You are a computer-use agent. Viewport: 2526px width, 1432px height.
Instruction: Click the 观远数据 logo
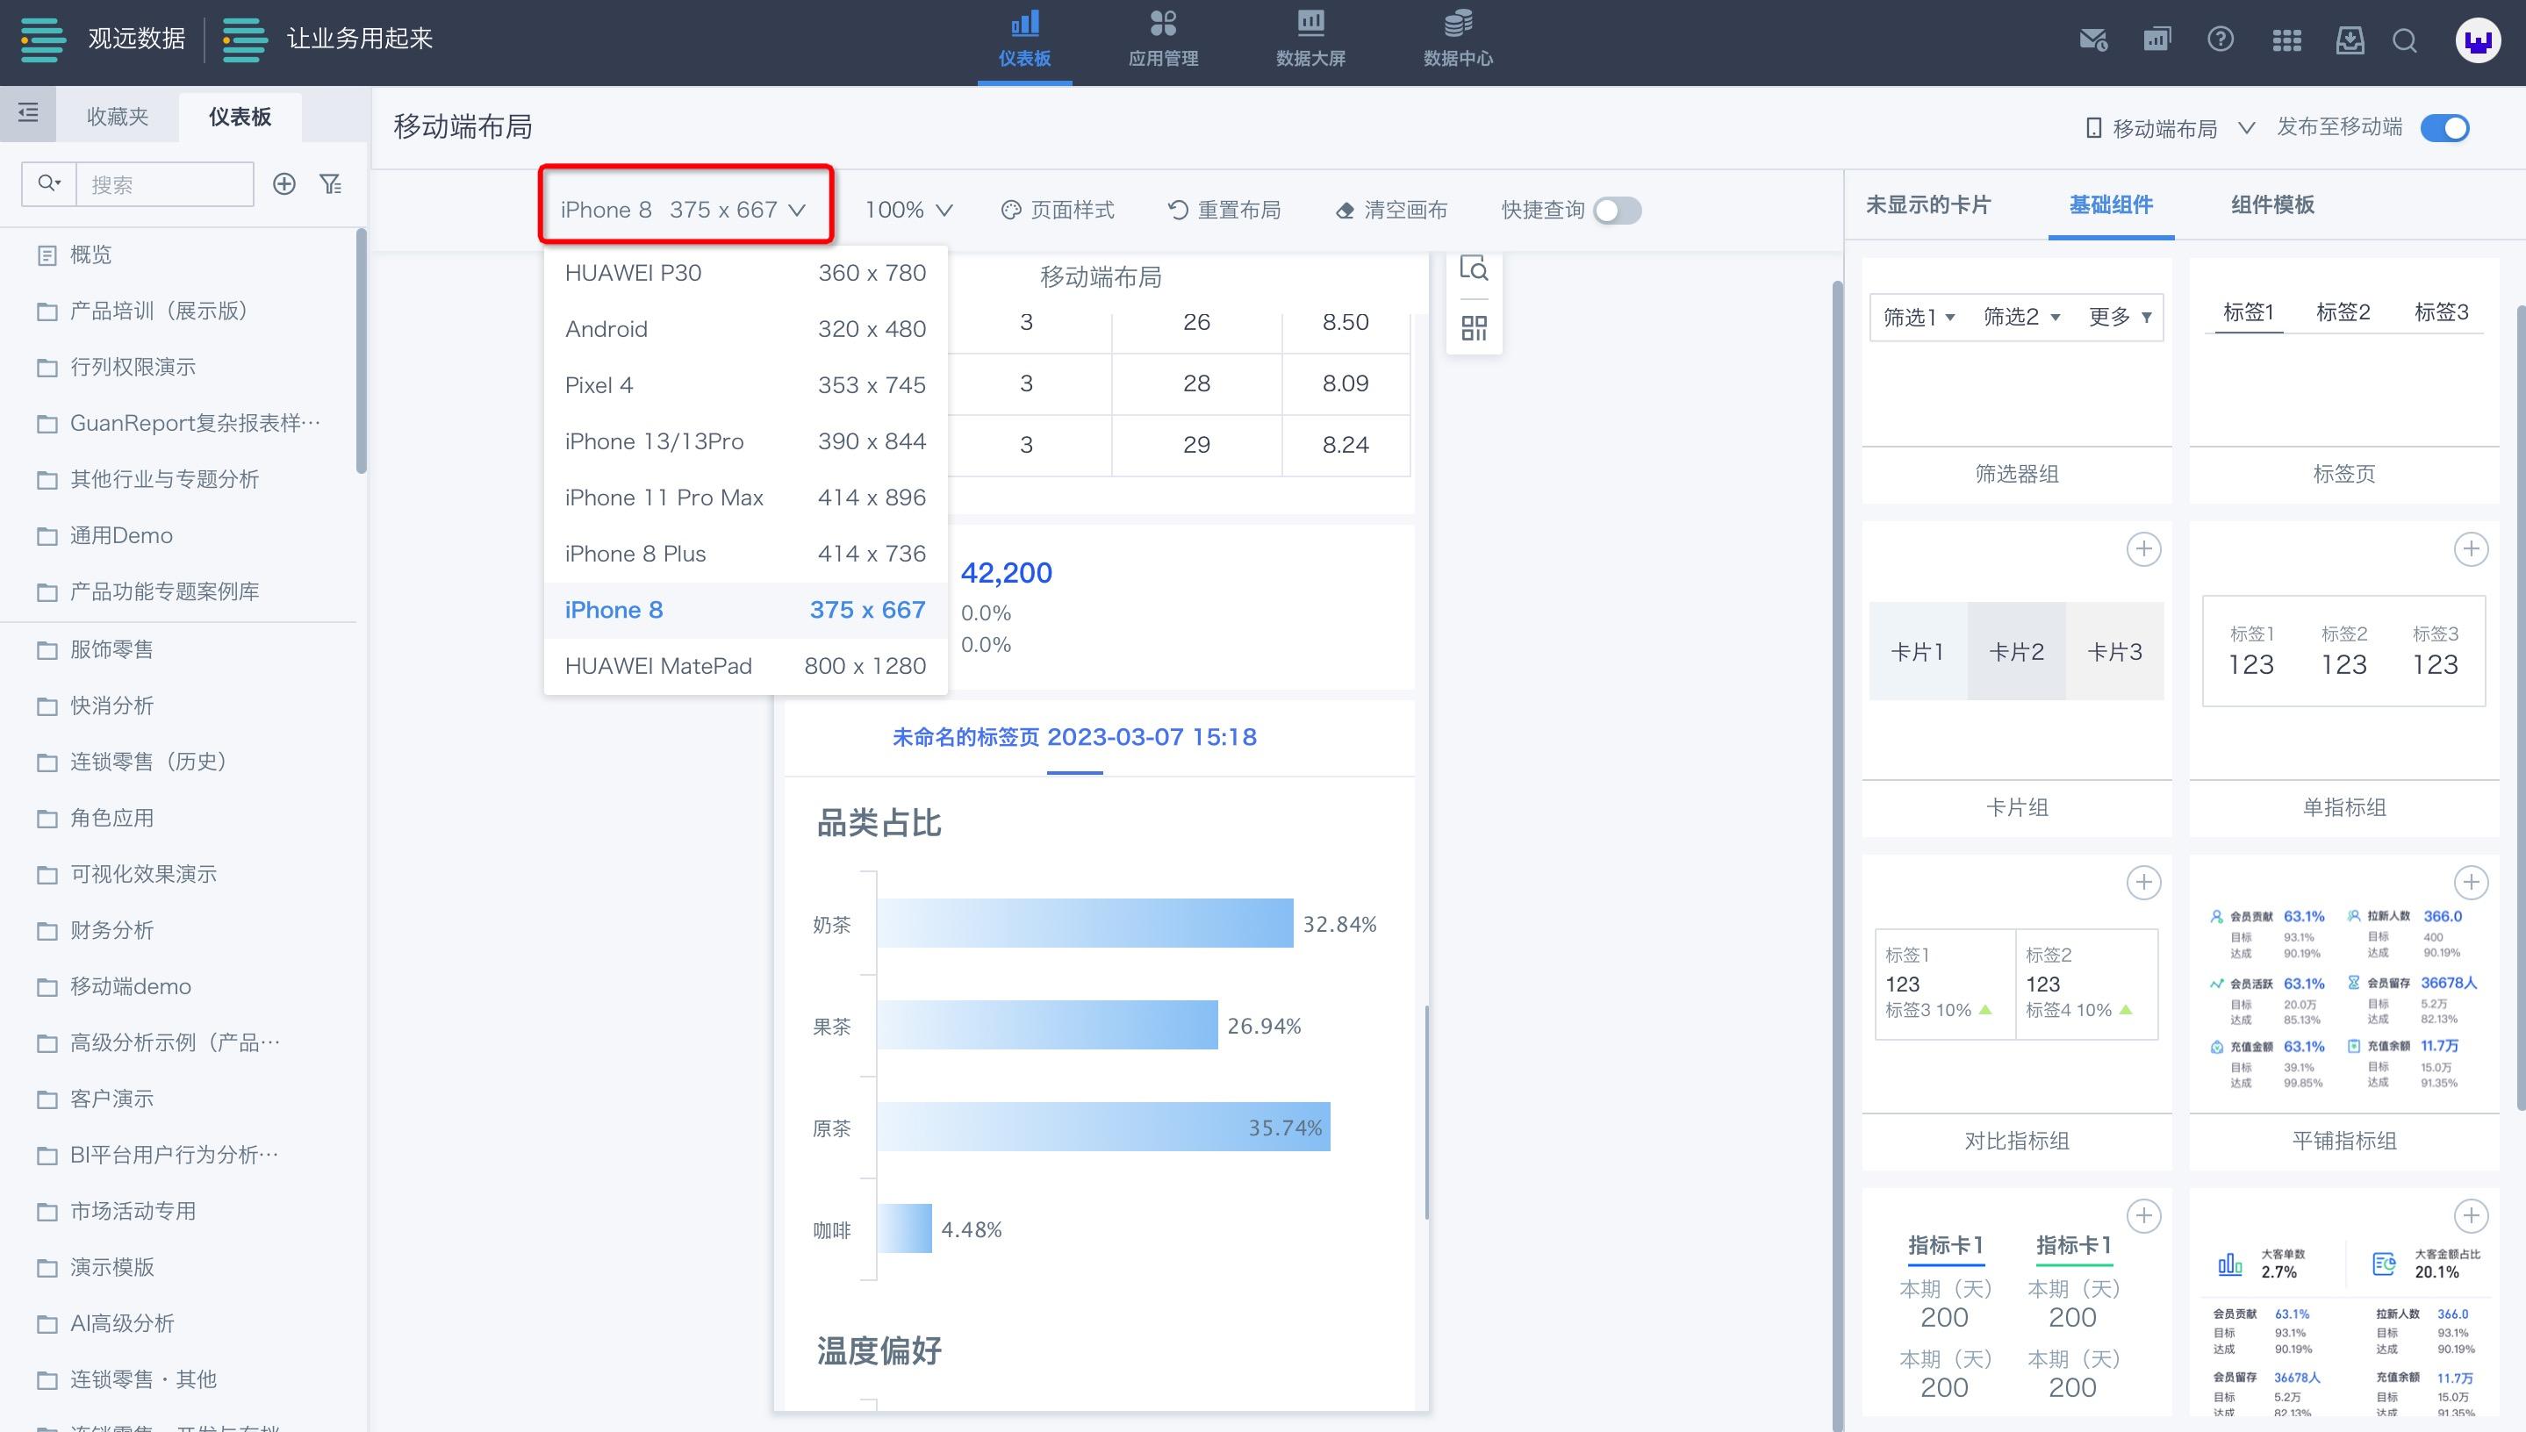[103, 39]
